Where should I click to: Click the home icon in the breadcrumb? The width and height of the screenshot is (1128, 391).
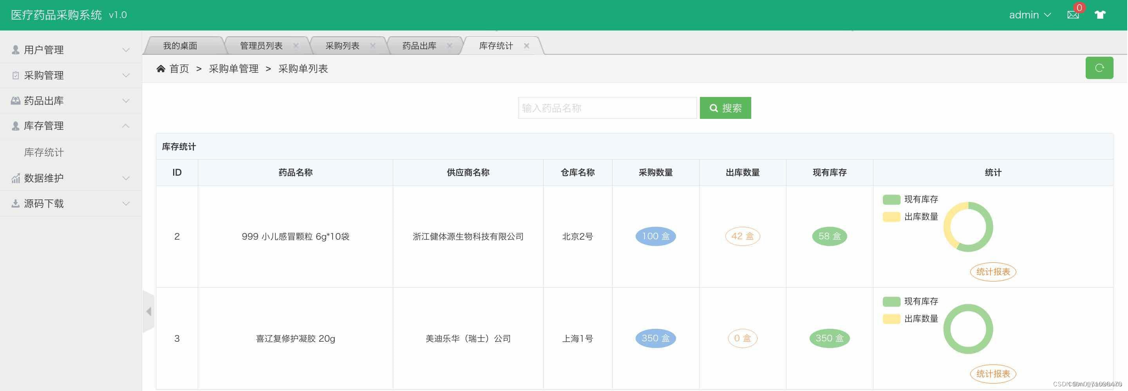[x=161, y=68]
